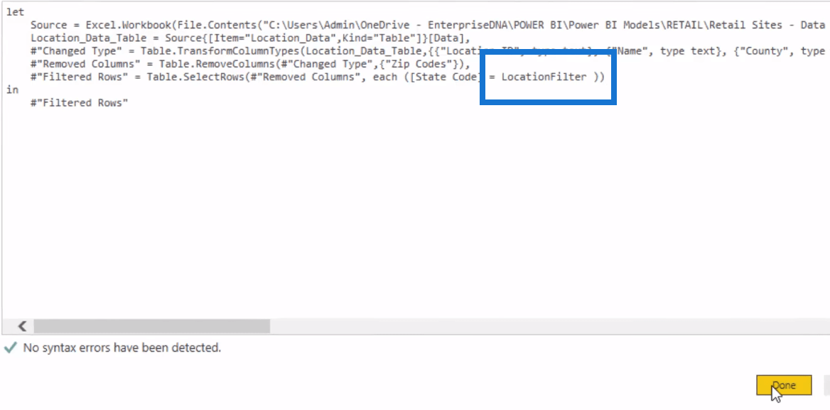Click the cut-off button right of Done
The image size is (830, 410).
(x=827, y=385)
